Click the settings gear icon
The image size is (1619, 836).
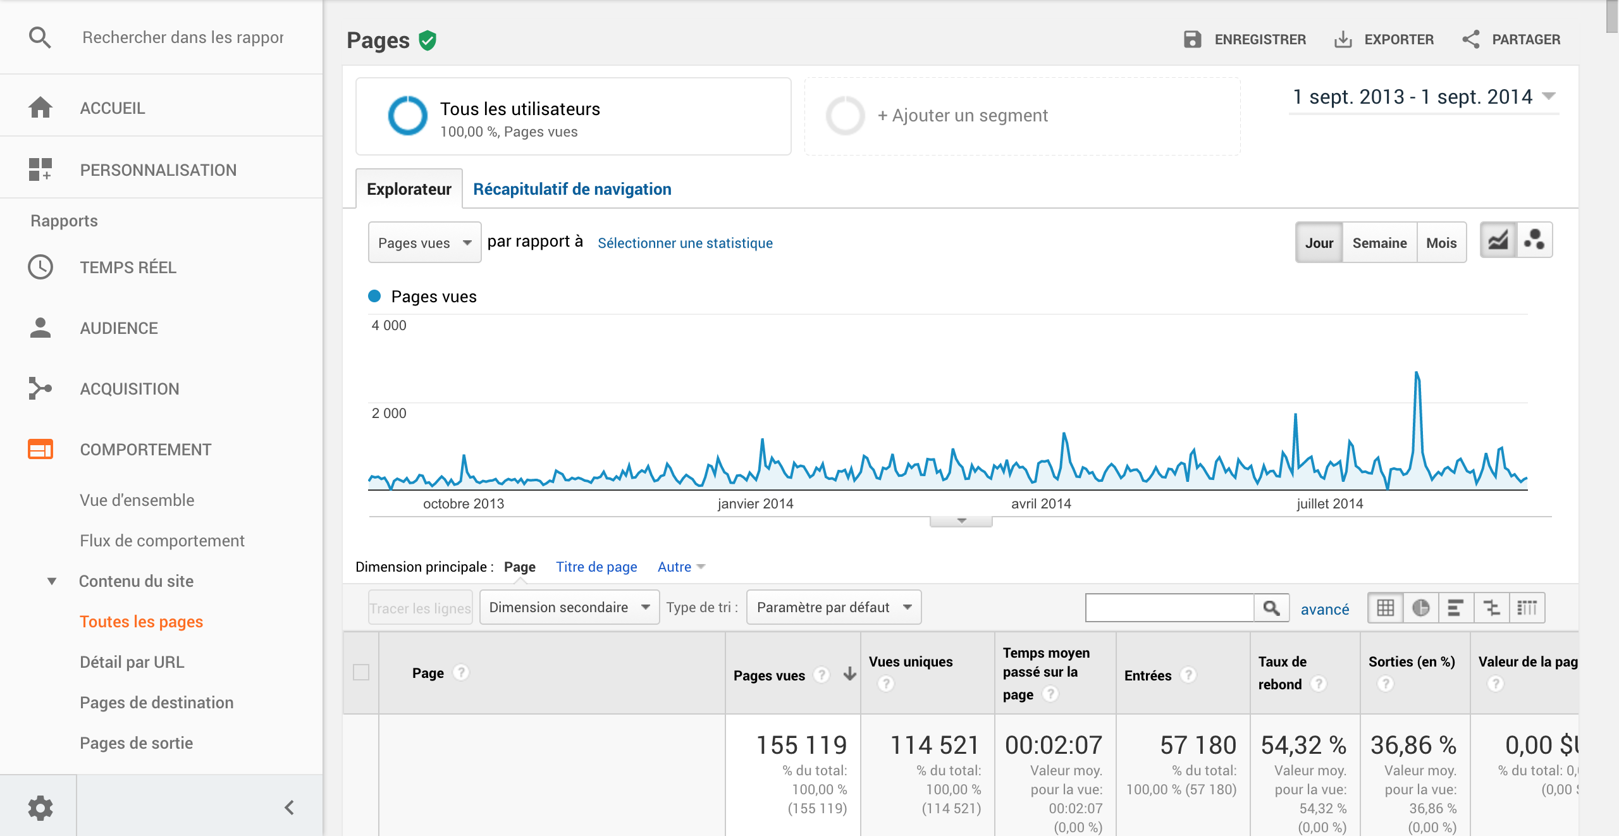point(40,808)
